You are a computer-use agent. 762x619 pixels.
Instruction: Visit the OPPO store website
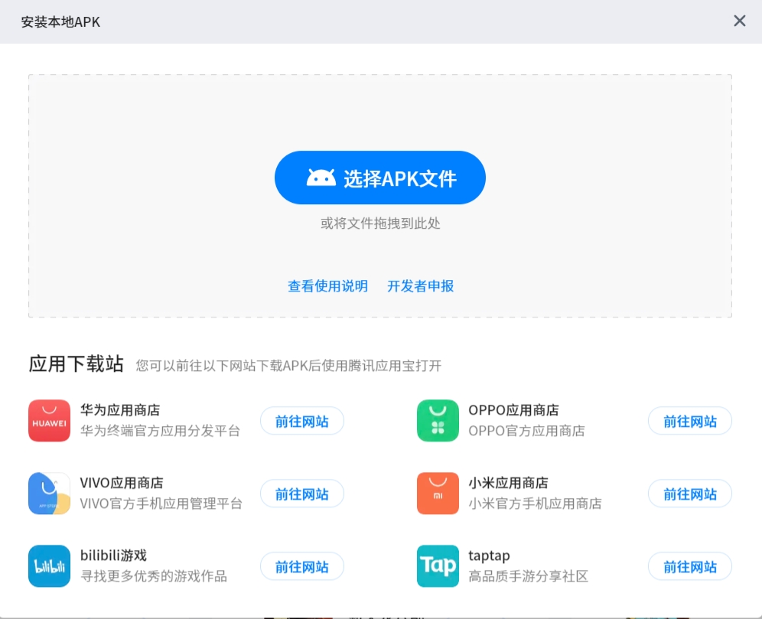(x=689, y=421)
